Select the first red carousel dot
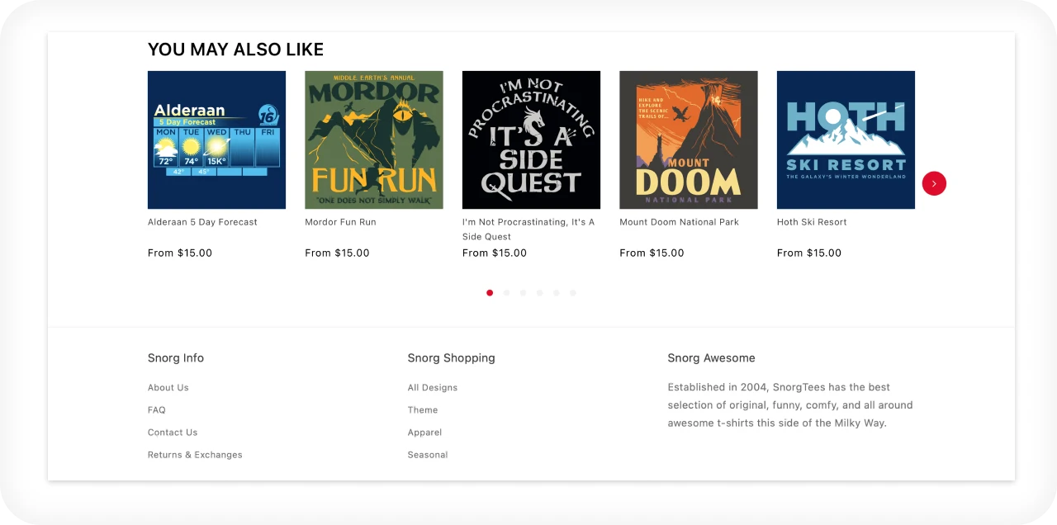Screen dimensions: 1057x525 point(490,292)
